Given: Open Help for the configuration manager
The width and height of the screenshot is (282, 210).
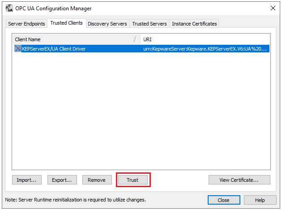Looking at the screenshot, I should (260, 200).
